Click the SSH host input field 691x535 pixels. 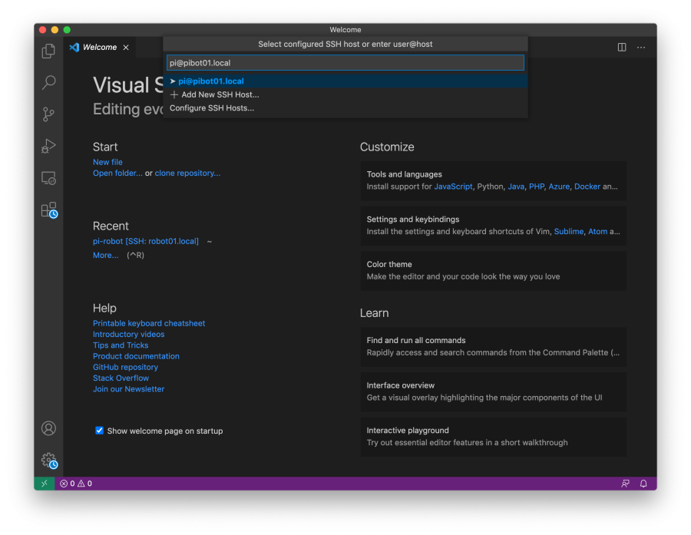pyautogui.click(x=345, y=63)
